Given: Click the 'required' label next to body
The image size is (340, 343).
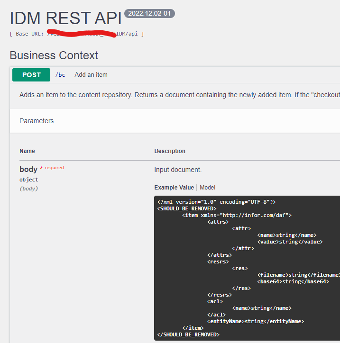Looking at the screenshot, I should (x=54, y=168).
